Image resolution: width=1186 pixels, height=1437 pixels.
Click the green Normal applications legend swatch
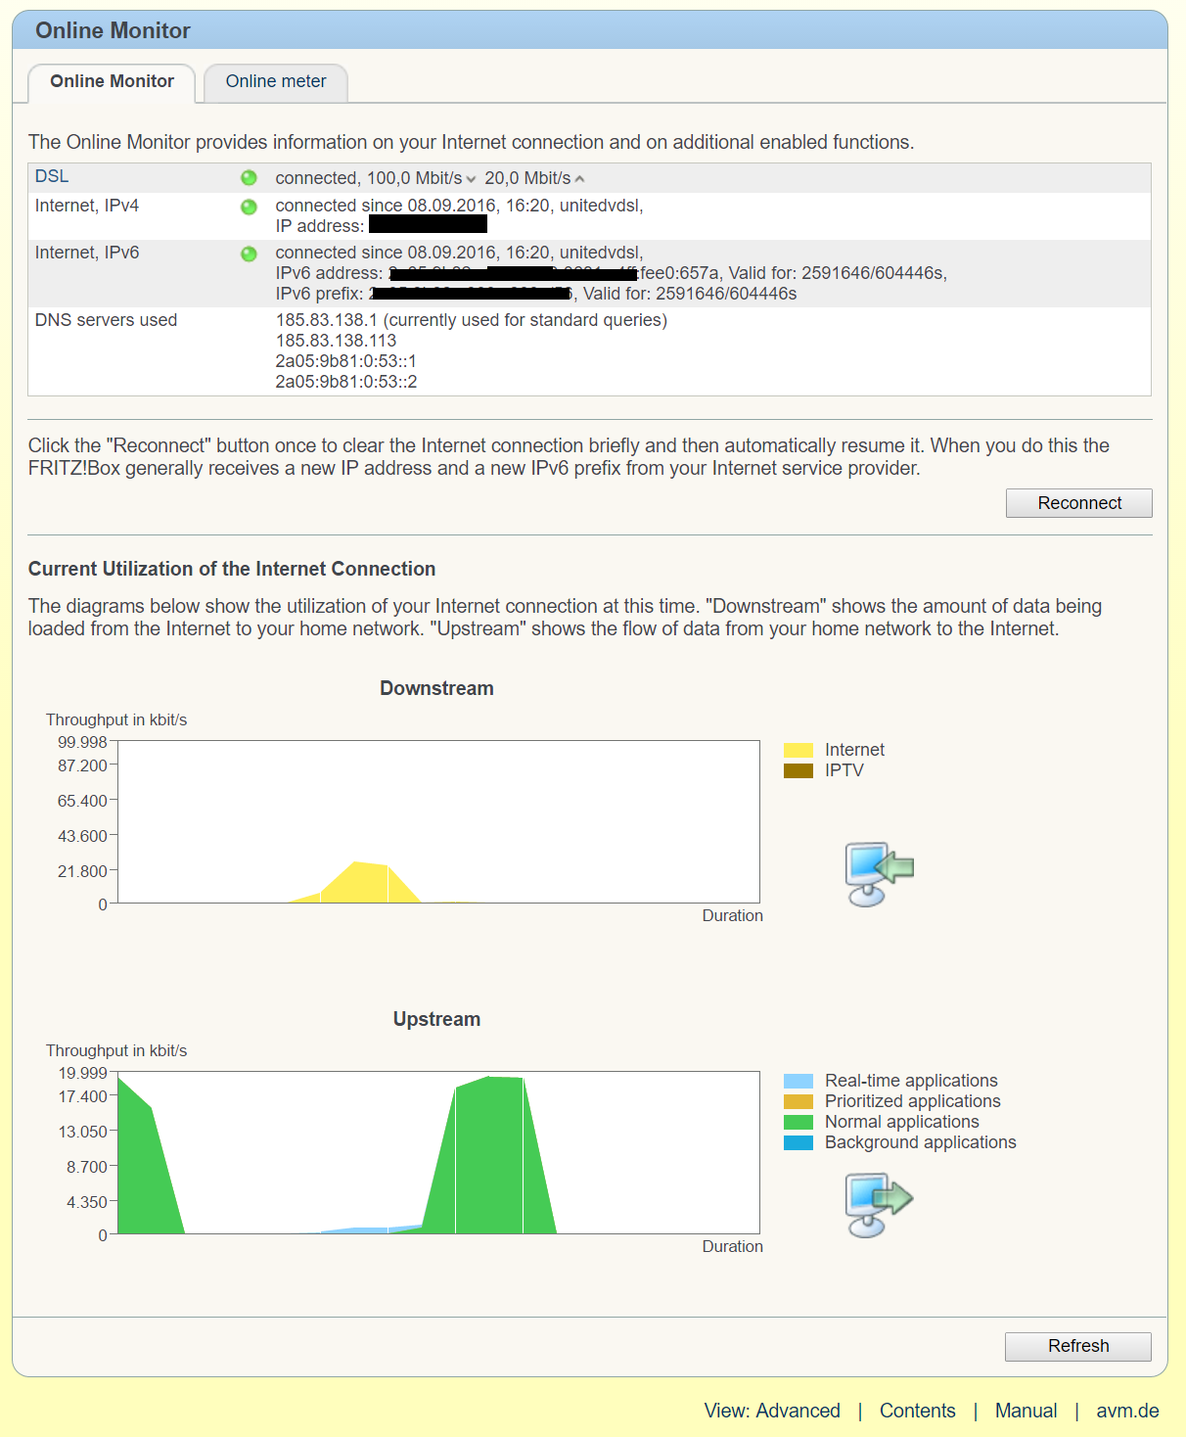798,1123
